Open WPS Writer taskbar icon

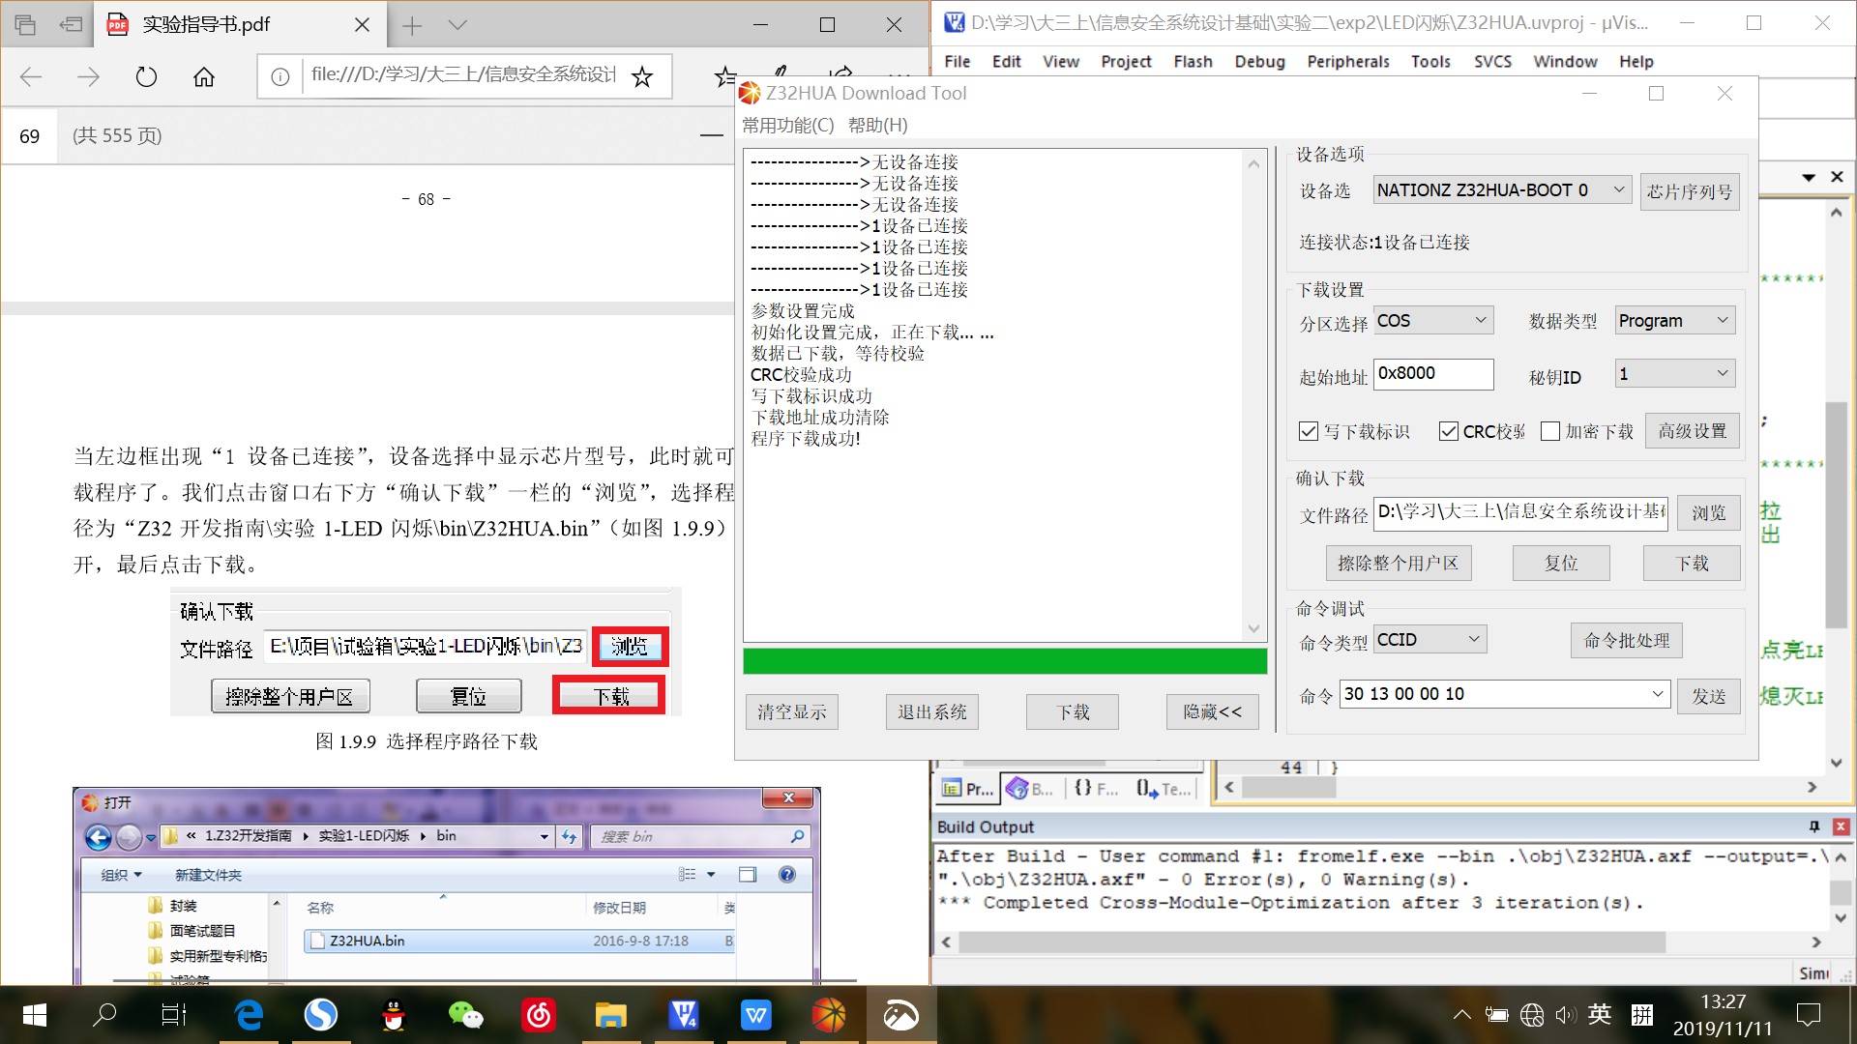pyautogui.click(x=756, y=1015)
